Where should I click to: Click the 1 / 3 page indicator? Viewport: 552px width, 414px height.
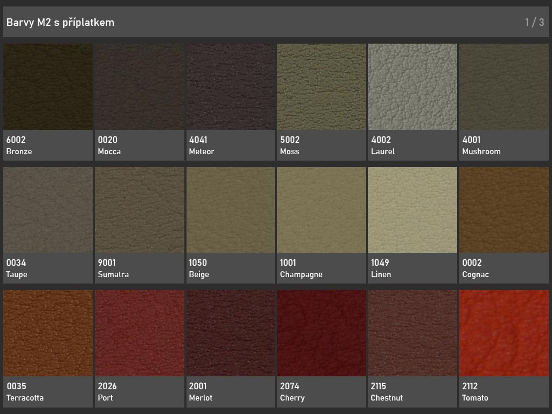pos(534,22)
